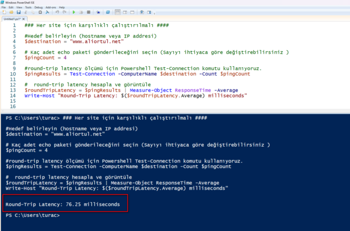Open the File menu
This screenshot has height=231, width=350.
pyautogui.click(x=3, y=7)
